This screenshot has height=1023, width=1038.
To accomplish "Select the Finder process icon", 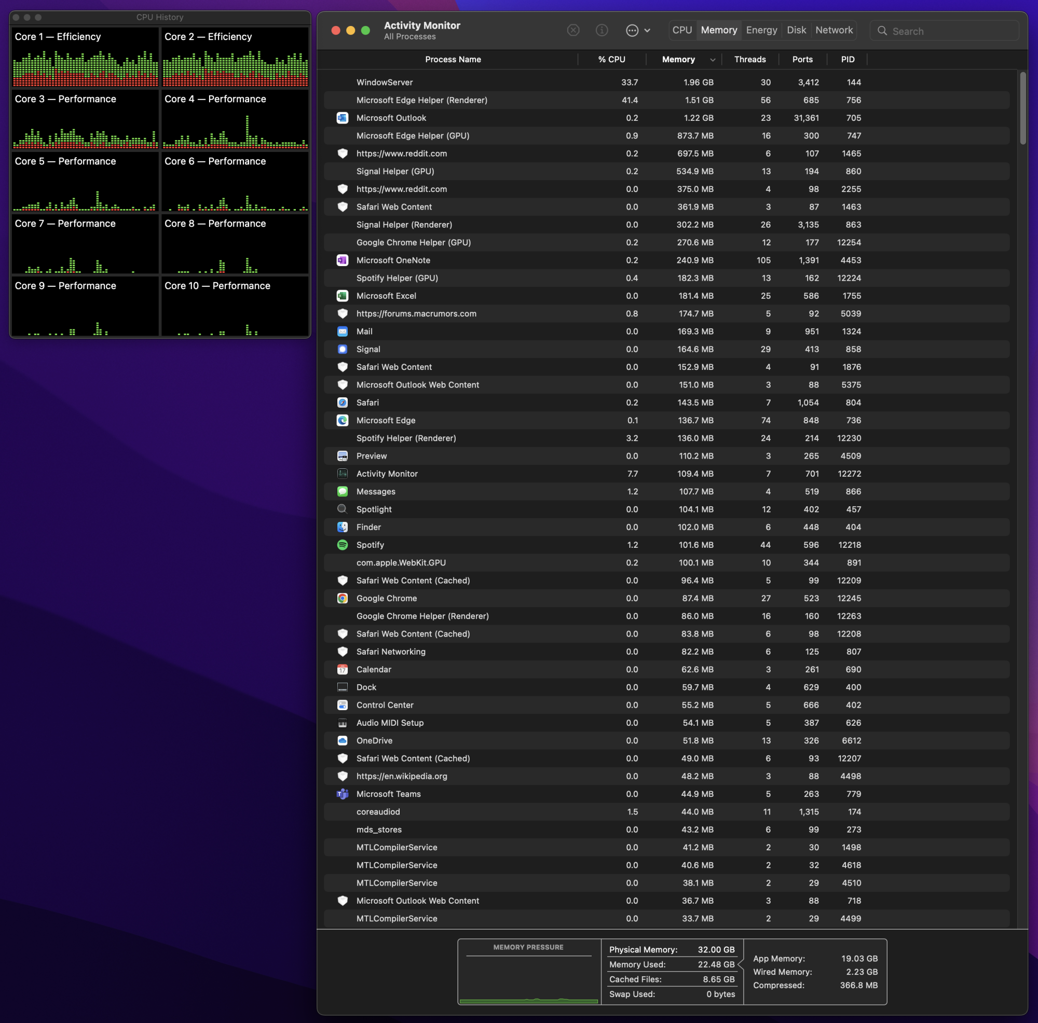I will 342,527.
